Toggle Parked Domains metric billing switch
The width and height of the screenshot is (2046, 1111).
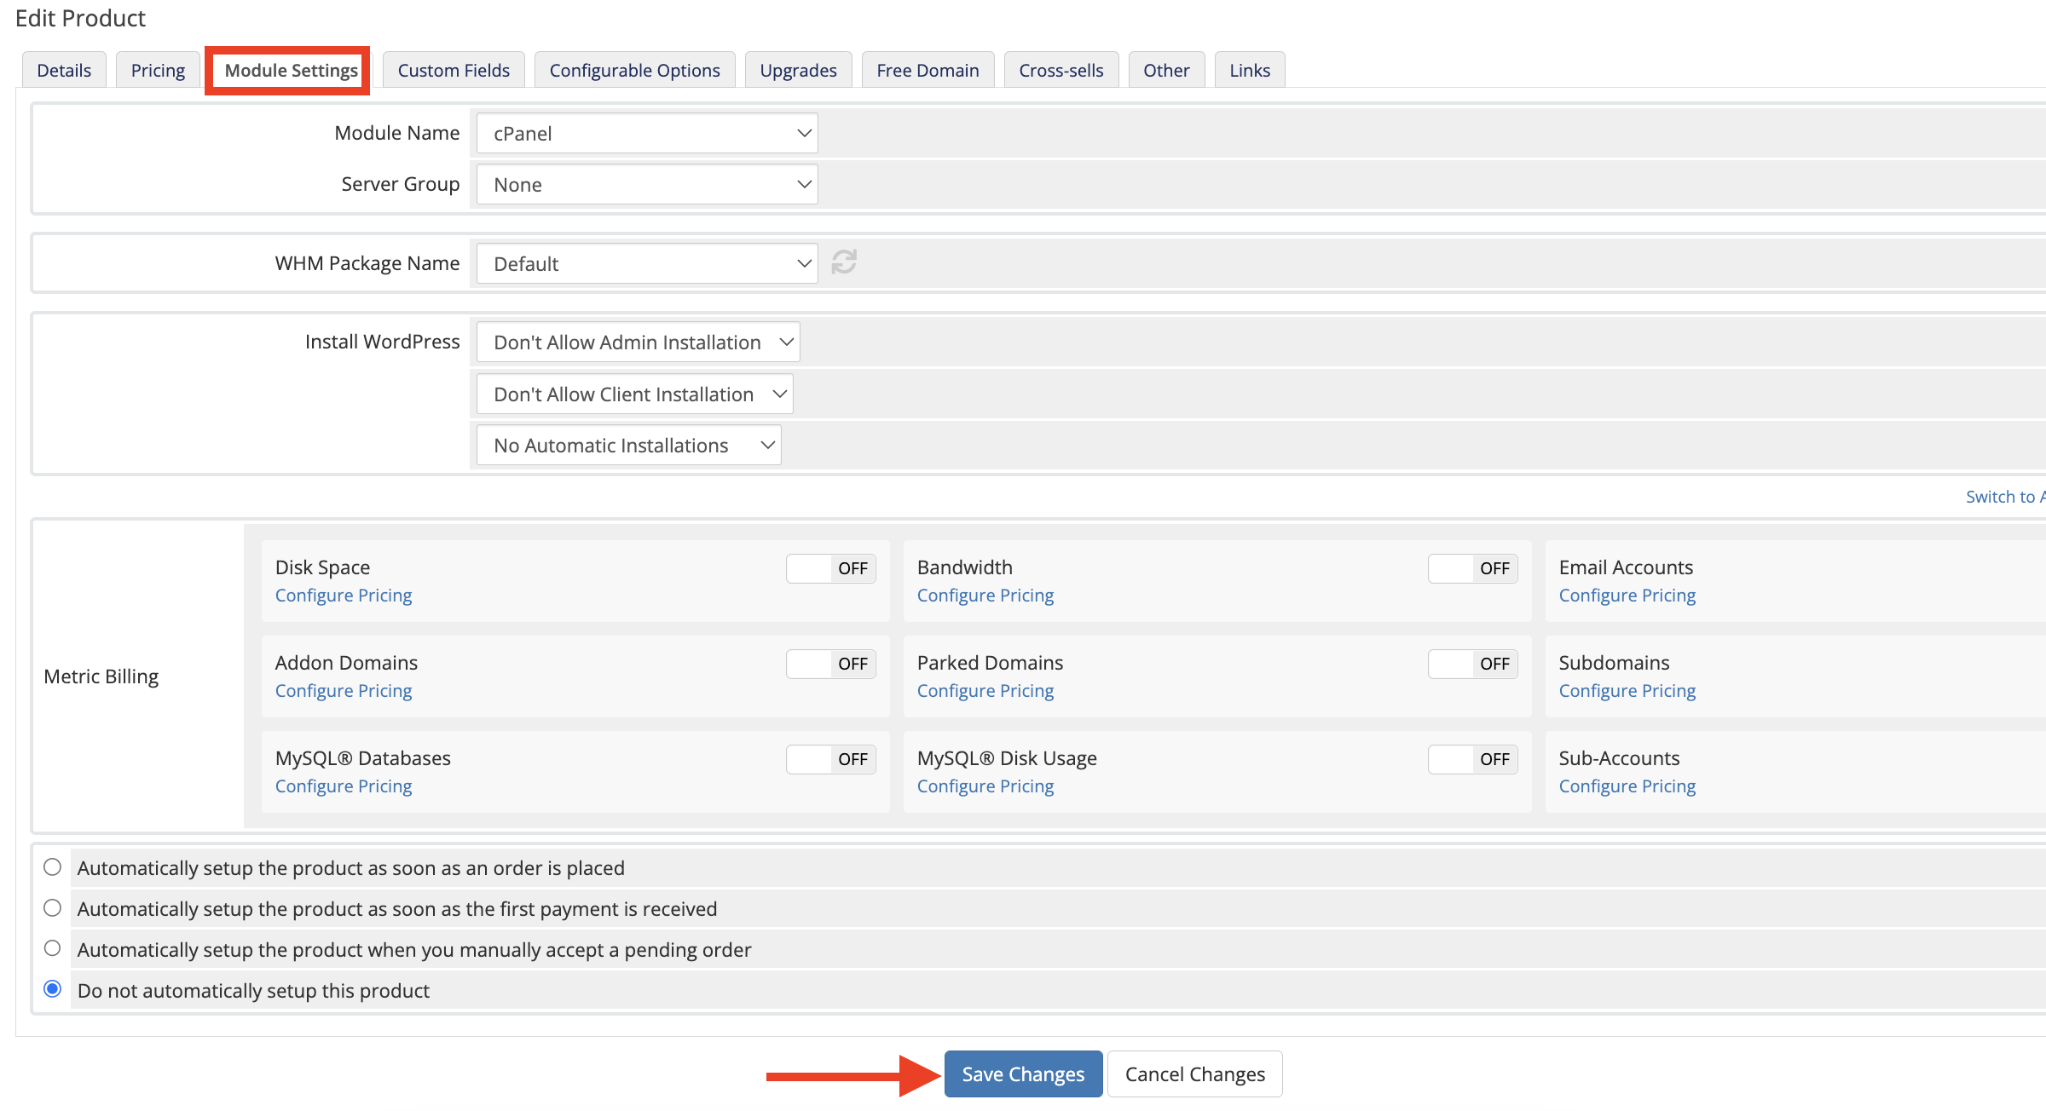tap(1473, 664)
